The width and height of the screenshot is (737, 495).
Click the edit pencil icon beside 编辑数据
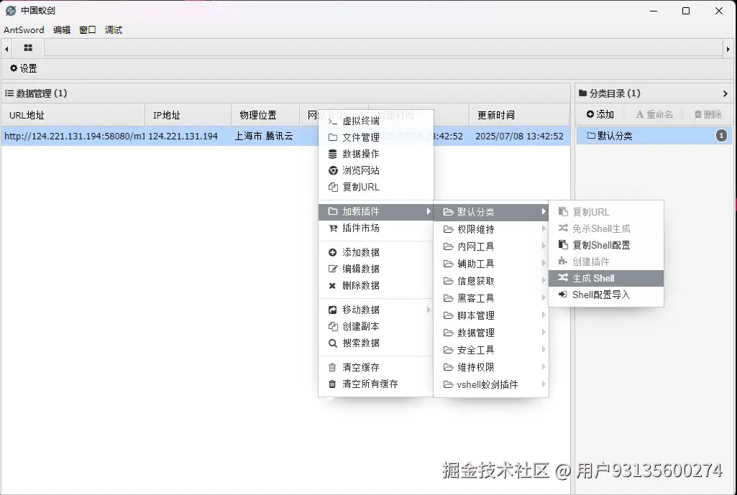[333, 269]
